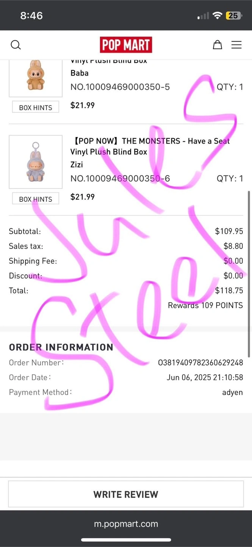The width and height of the screenshot is (252, 547).
Task: Click BOX HINTS under the Baba plush
Action: point(36,108)
